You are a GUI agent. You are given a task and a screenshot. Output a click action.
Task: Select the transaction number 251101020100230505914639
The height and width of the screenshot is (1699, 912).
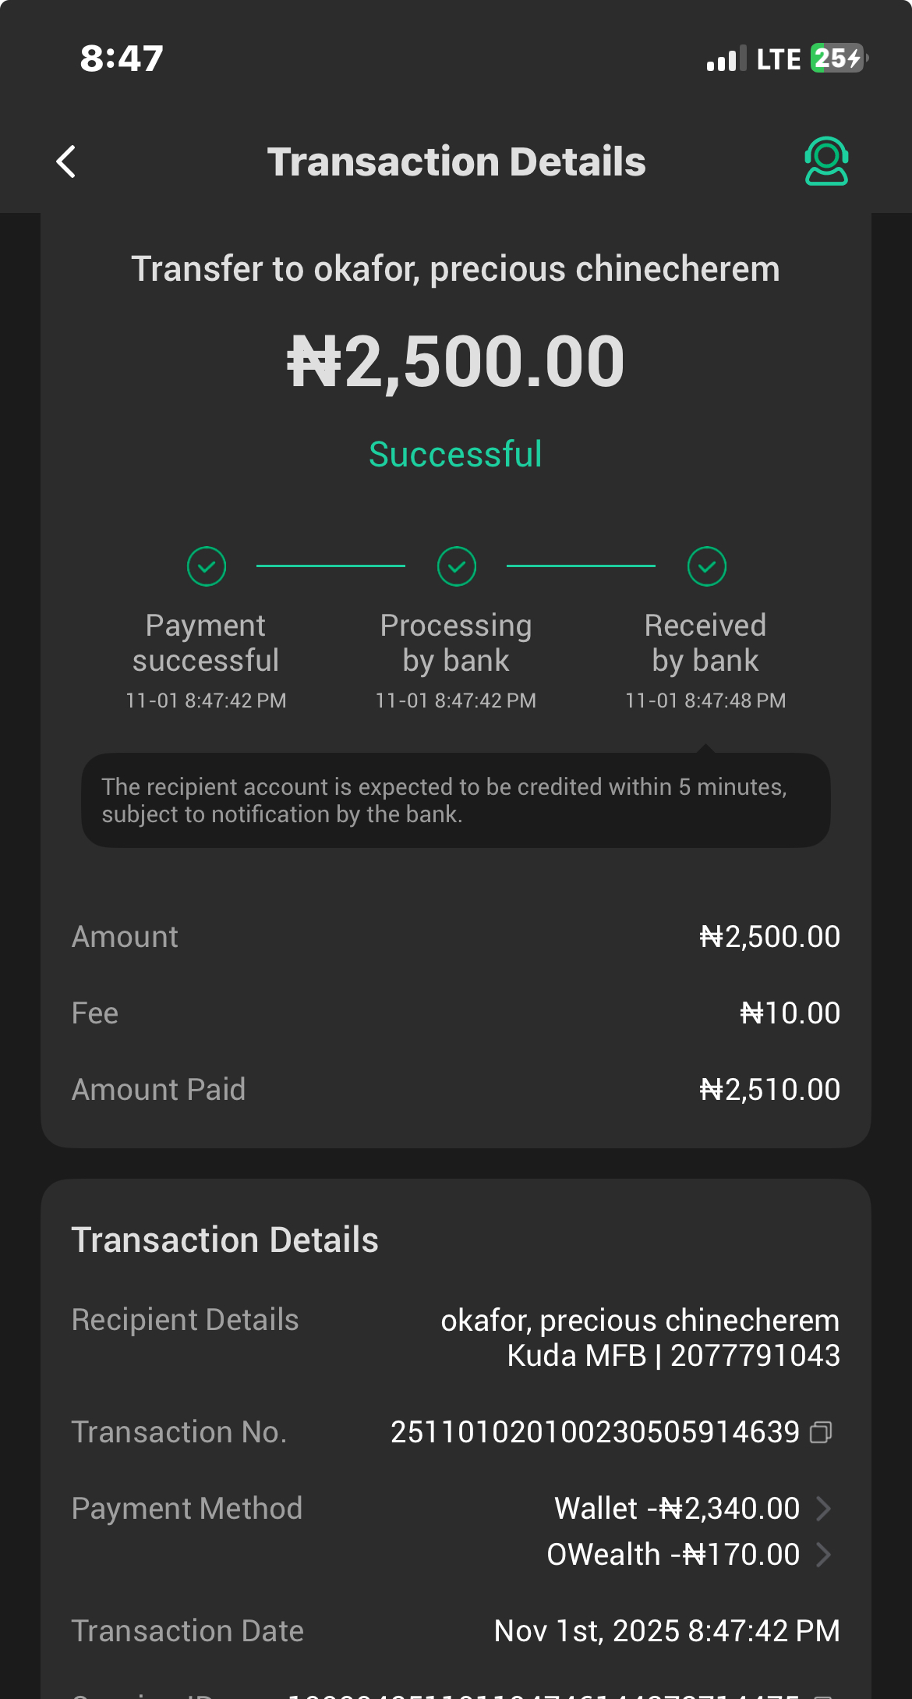[x=595, y=1432]
